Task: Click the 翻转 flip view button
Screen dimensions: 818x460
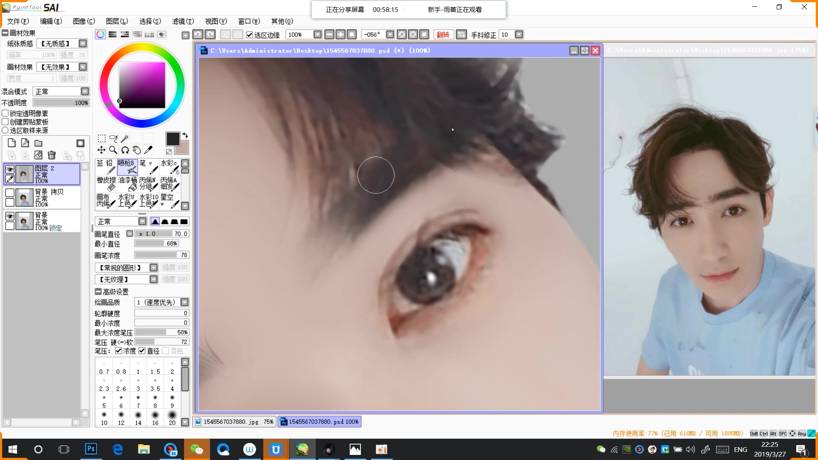Action: 443,34
